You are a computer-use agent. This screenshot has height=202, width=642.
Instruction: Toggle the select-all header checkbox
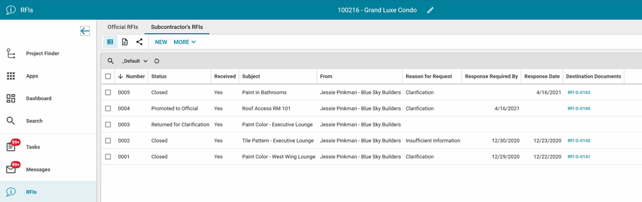[x=108, y=76]
